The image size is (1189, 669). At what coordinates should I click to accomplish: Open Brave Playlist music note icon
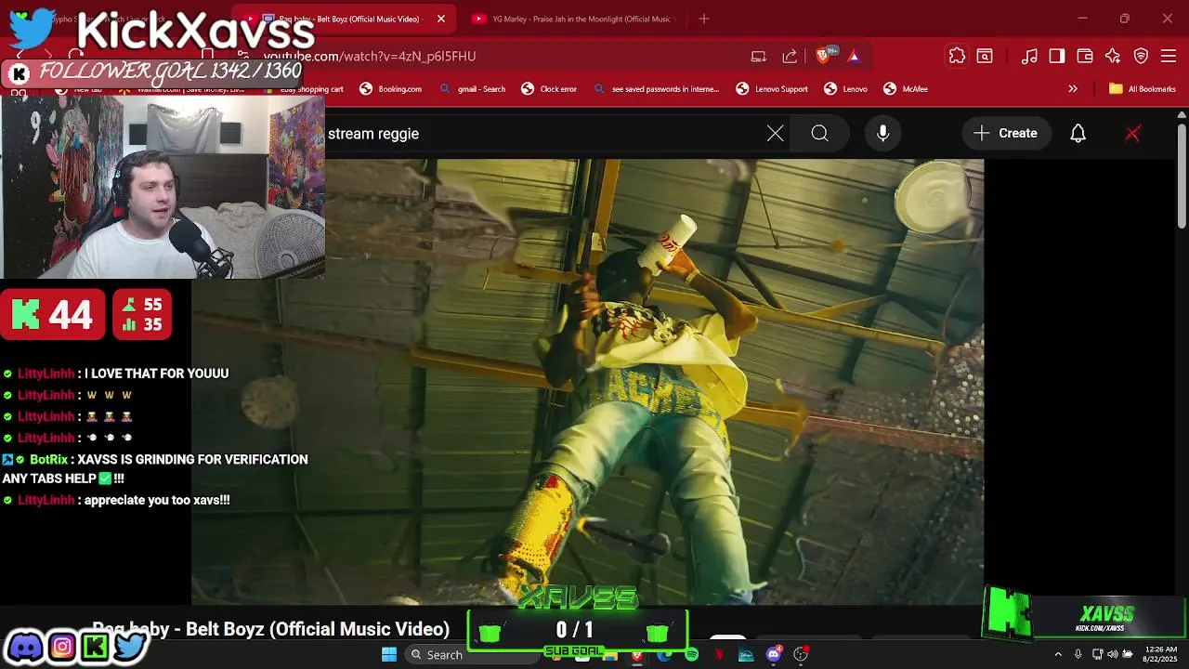(x=1029, y=57)
